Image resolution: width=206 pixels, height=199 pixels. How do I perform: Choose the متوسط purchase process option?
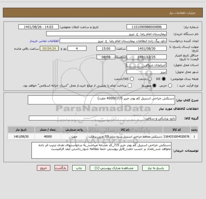[154, 86]
